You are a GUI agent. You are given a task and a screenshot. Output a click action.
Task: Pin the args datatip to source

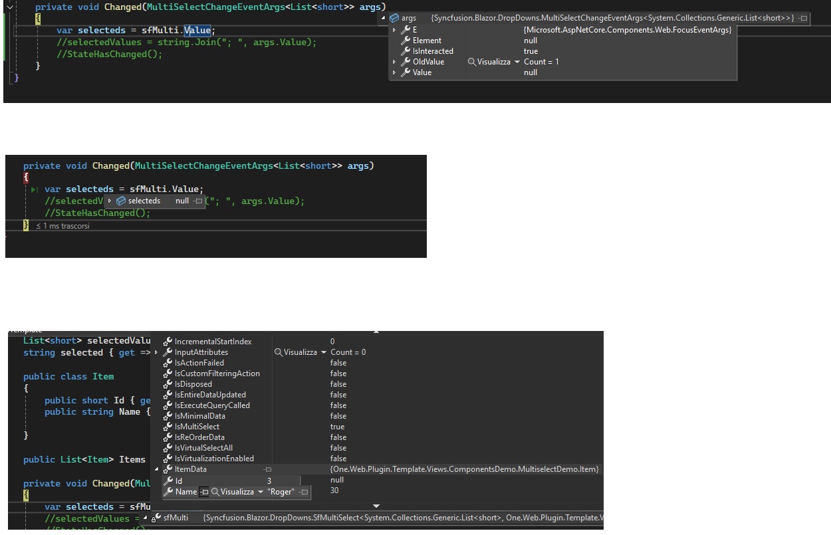tap(802, 19)
